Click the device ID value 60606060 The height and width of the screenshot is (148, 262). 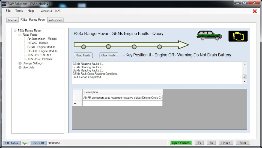(54, 143)
